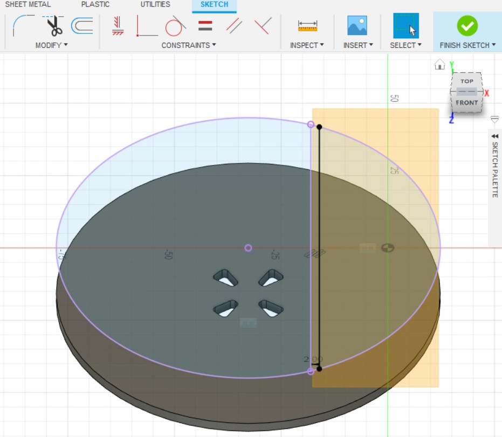Click the TOP face of ViewCube

pos(467,81)
